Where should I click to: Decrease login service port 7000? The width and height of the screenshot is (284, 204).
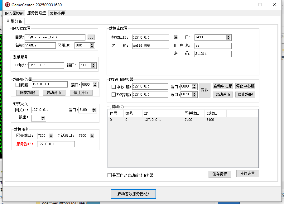coord(93,67)
